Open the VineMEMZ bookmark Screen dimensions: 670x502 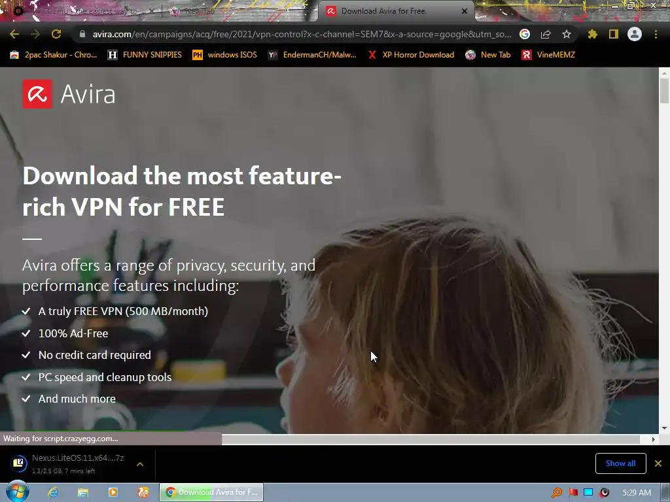[548, 55]
